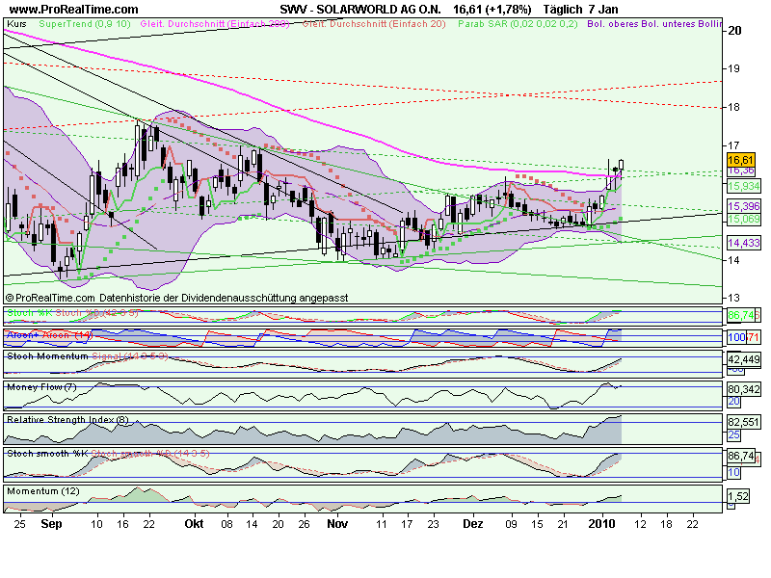
Task: Select the SWV - SOLARWORLD AG O.N. title
Action: click(x=360, y=10)
